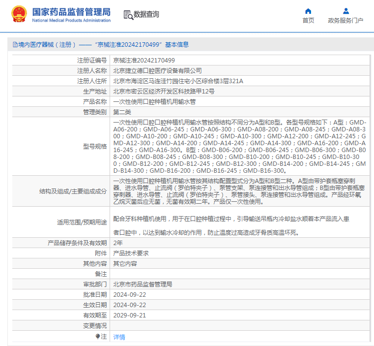Click the document icon before 境内医疗器械

[x=15, y=45]
